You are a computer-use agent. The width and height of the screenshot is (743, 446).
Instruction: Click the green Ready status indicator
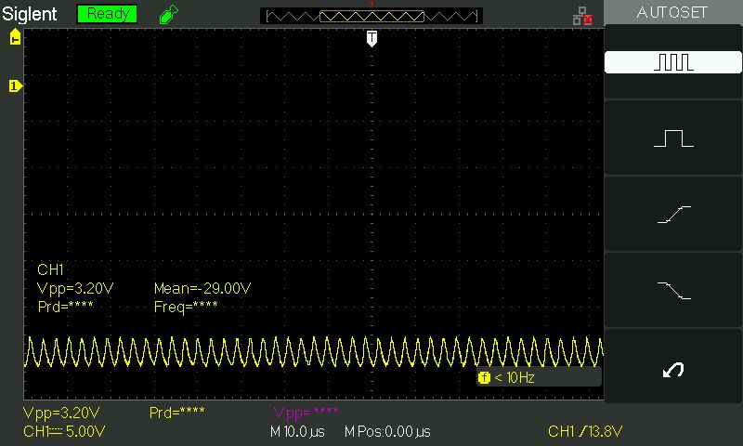click(x=107, y=14)
